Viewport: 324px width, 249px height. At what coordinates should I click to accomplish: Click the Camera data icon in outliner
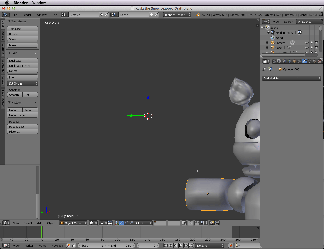pos(293,43)
